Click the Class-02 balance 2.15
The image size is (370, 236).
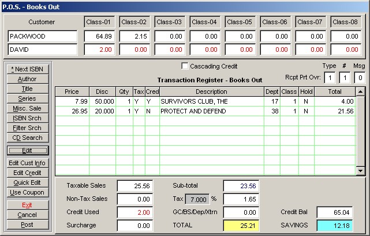134,36
